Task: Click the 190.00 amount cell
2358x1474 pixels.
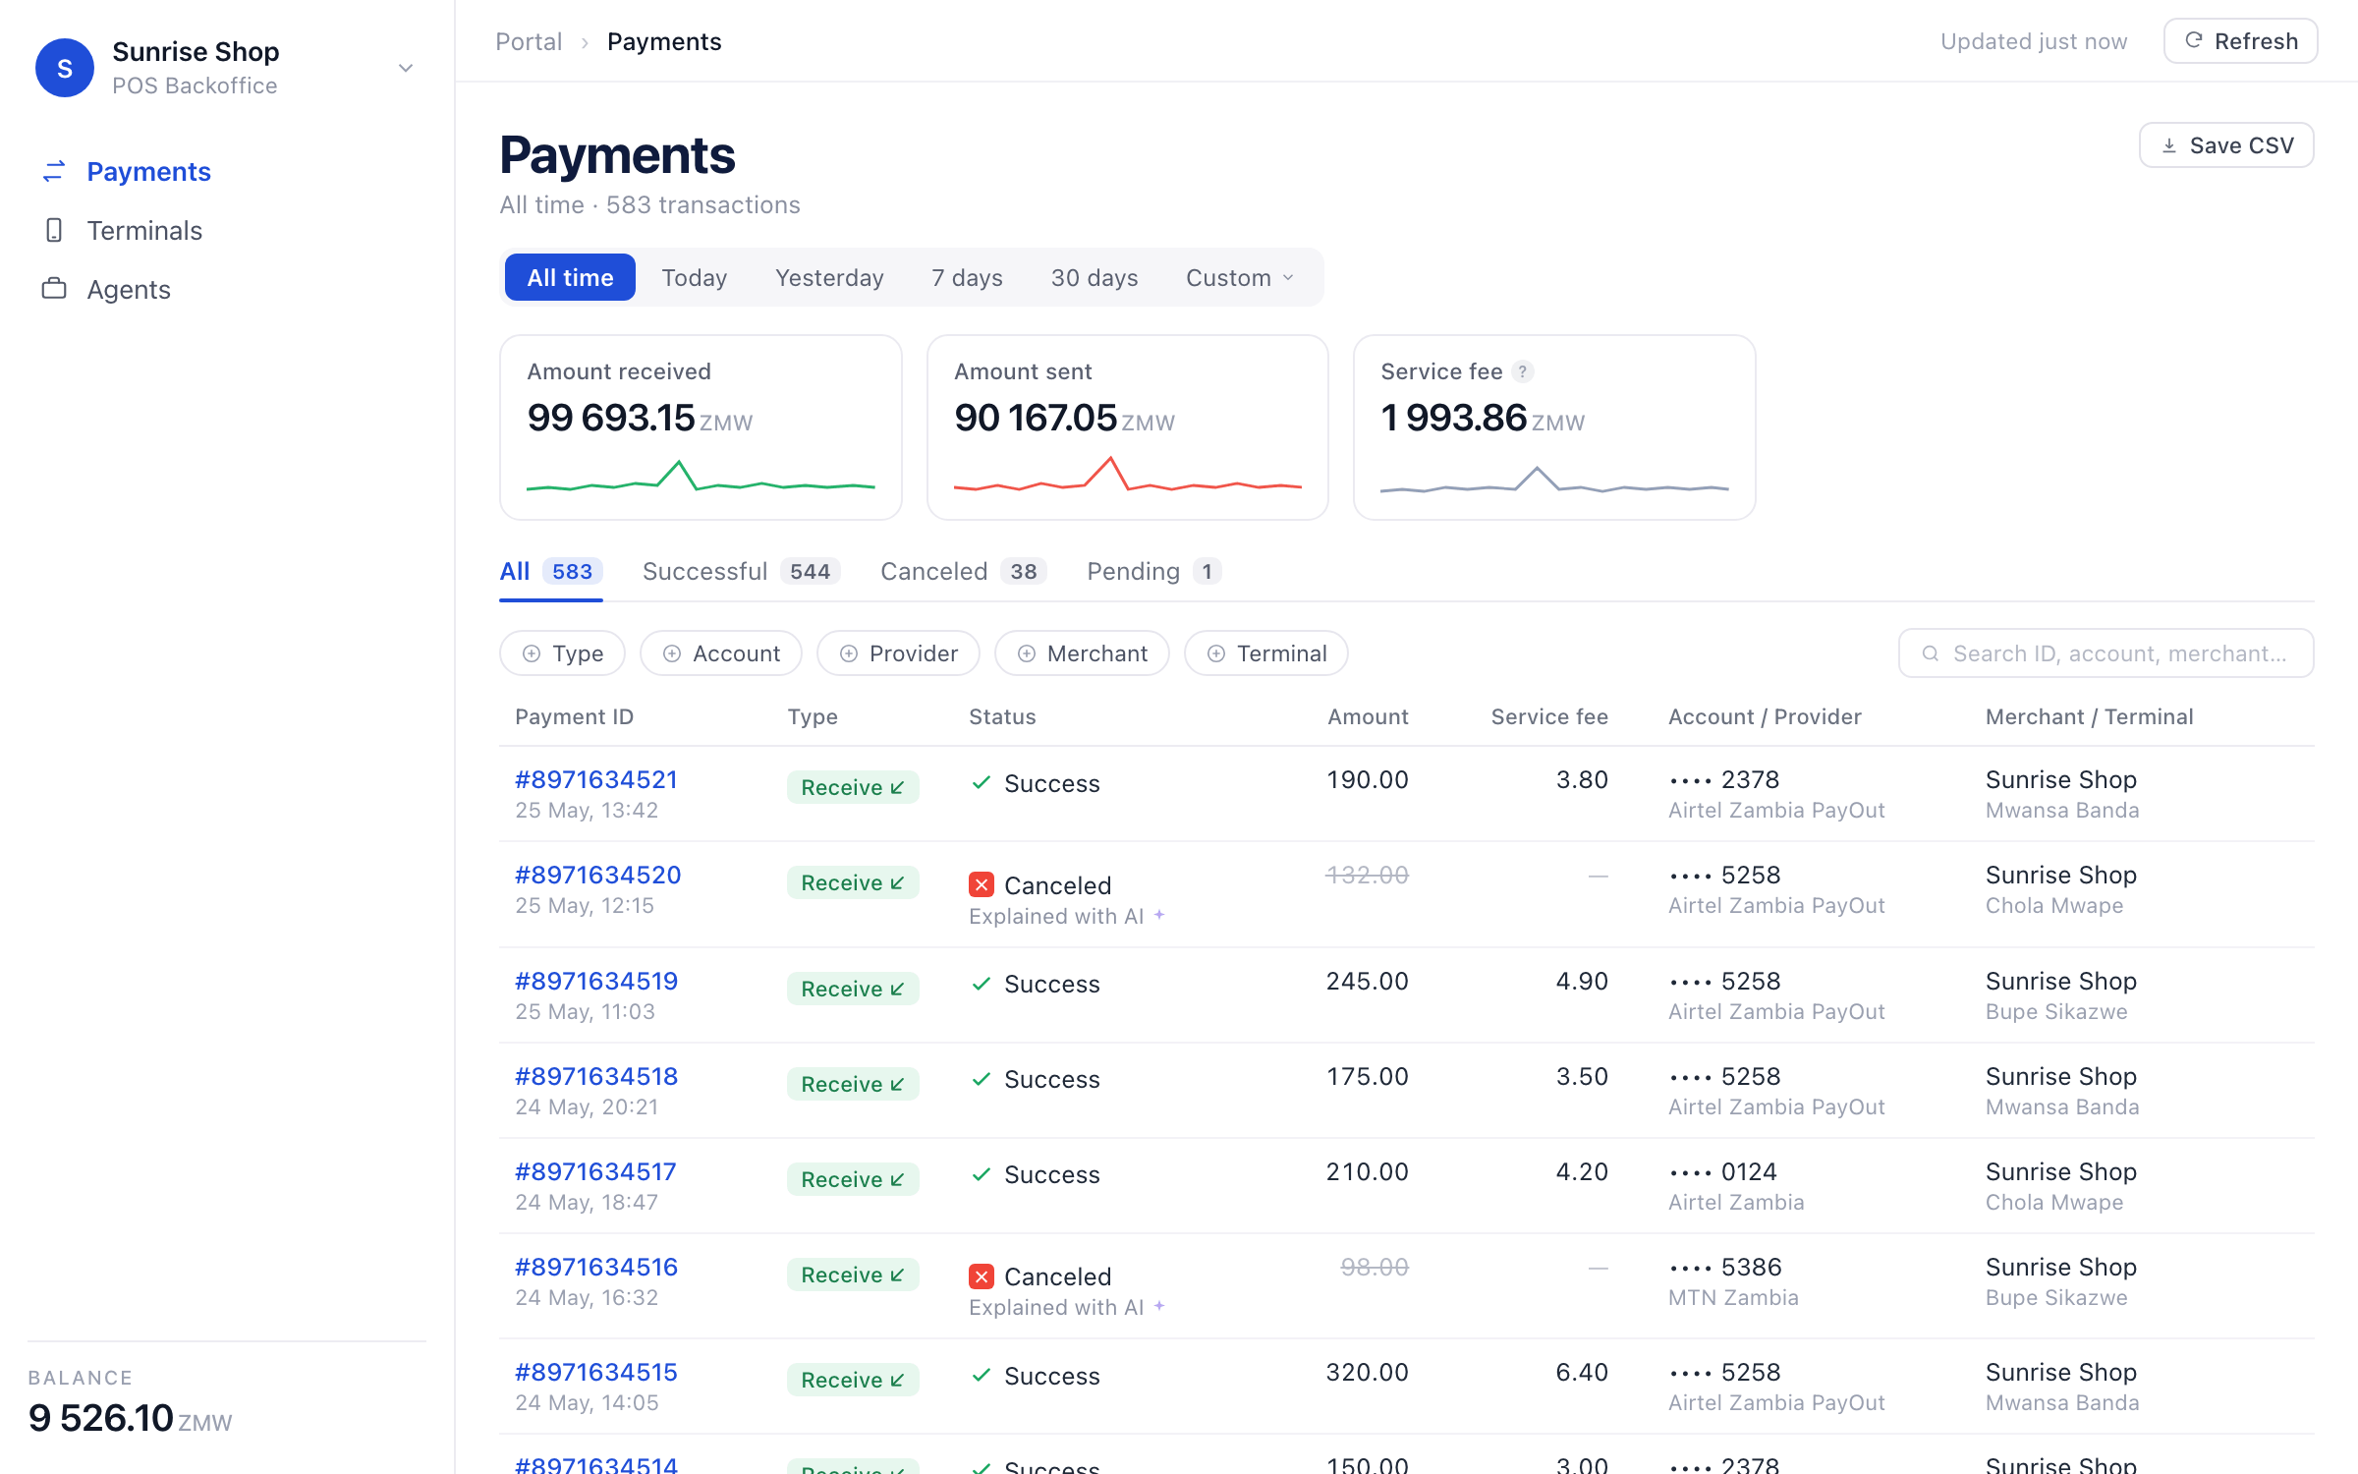Action: [x=1368, y=780]
